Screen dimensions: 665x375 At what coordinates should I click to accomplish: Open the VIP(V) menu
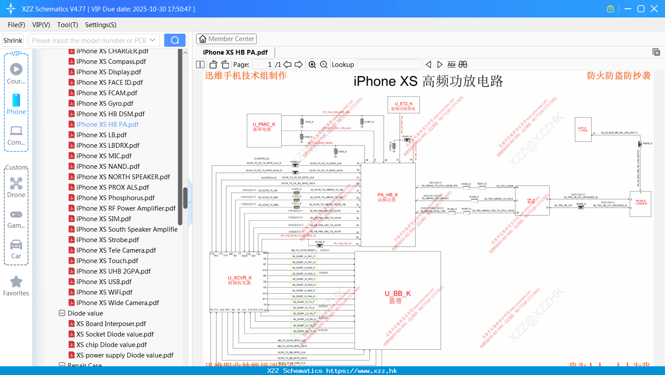[x=41, y=25]
